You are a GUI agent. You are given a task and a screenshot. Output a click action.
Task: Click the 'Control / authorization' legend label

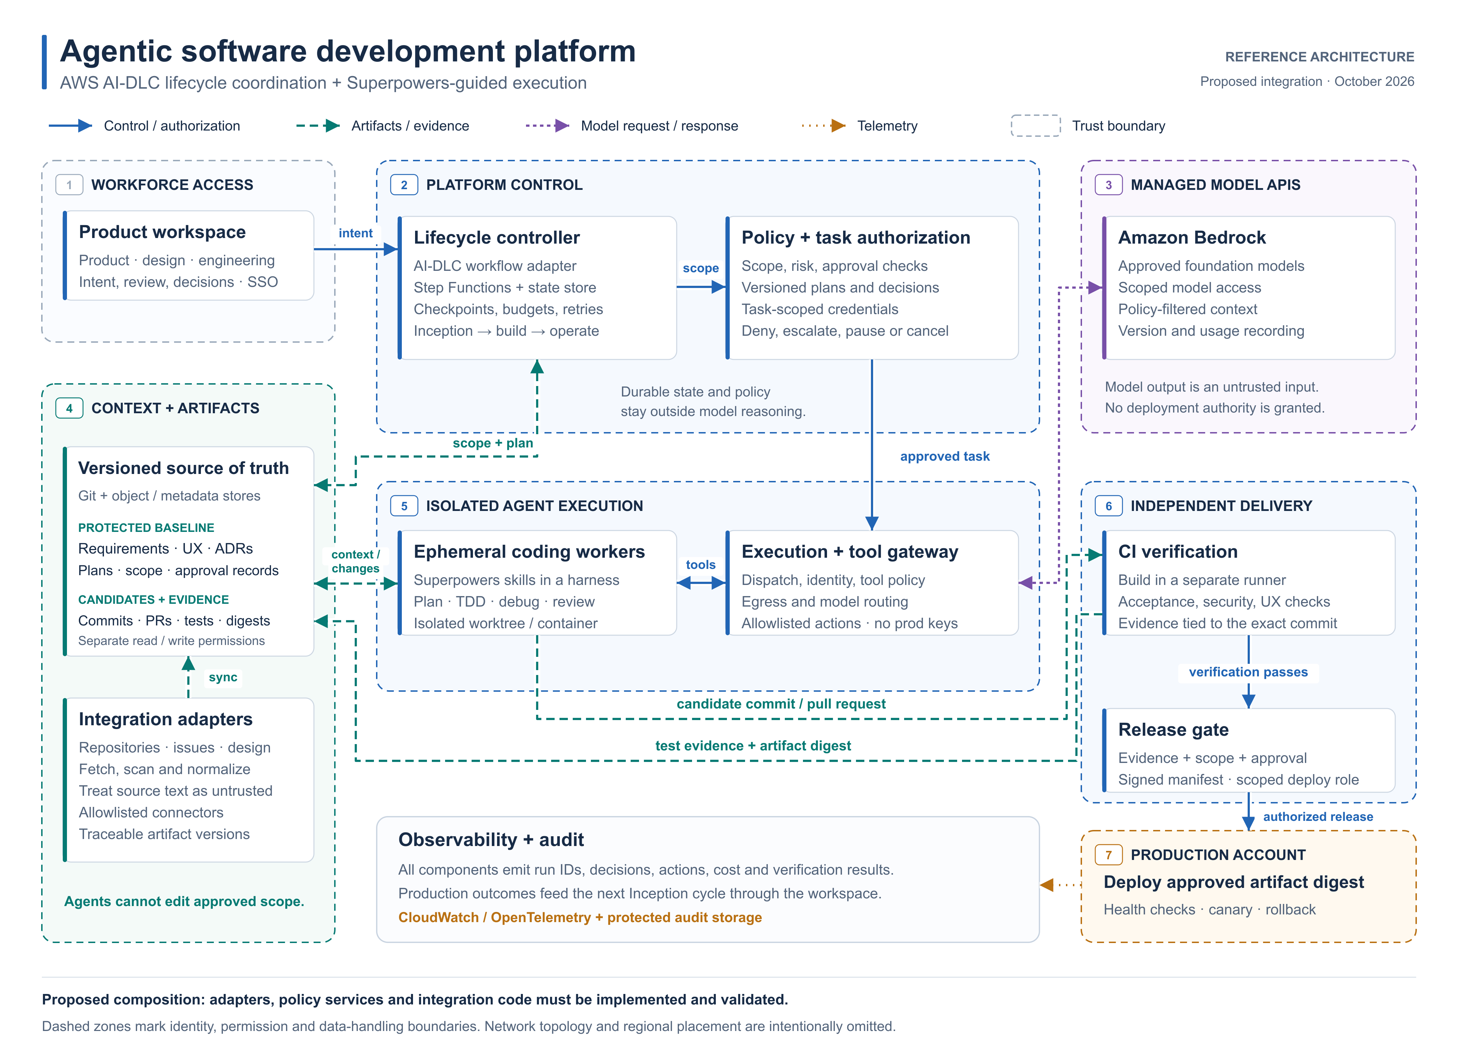[172, 126]
